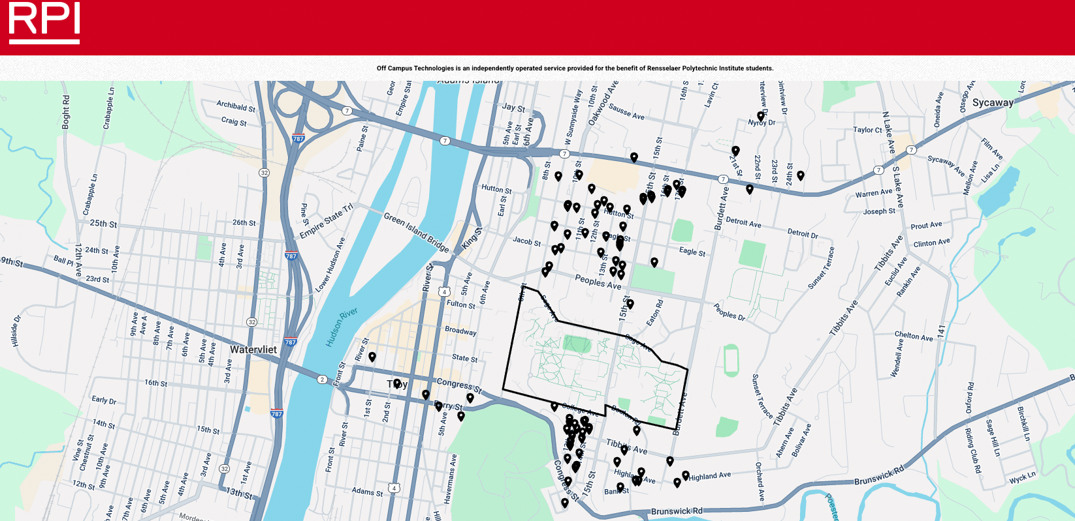Select the map pin at 21st St

coord(735,151)
